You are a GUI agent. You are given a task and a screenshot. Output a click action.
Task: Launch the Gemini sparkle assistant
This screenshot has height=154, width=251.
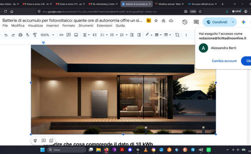point(243,22)
